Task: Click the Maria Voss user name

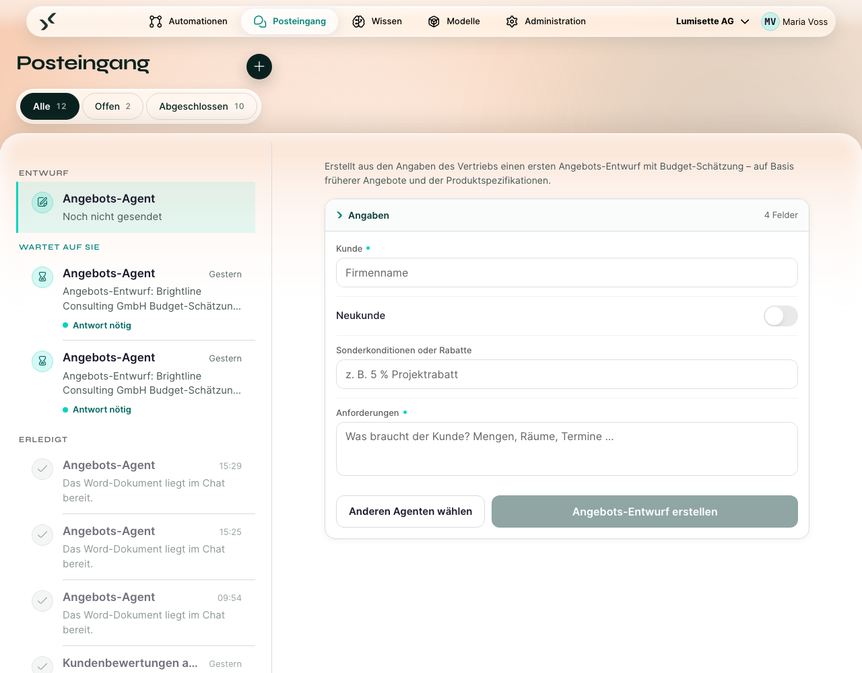Action: tap(805, 22)
